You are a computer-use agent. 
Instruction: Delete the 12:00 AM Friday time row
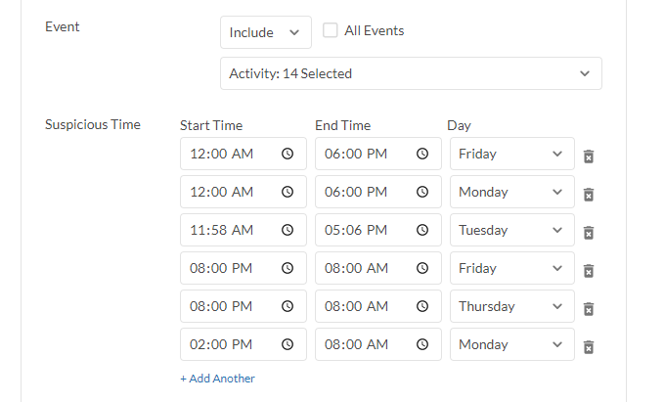[589, 156]
